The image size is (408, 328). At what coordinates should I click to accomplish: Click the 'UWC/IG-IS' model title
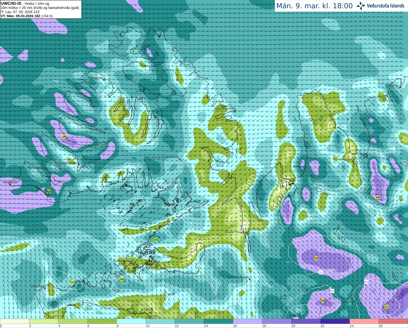tap(11, 4)
